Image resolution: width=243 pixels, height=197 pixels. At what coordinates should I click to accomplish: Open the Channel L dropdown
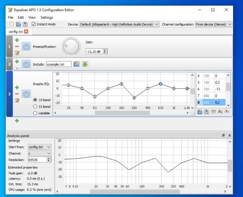(39, 153)
